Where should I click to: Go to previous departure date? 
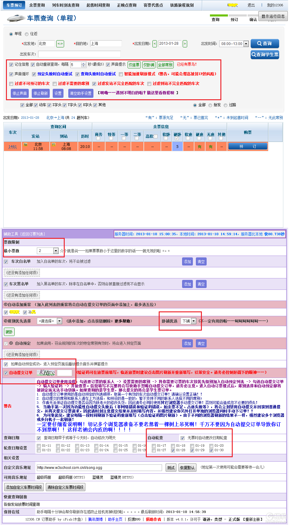(x=155, y=44)
